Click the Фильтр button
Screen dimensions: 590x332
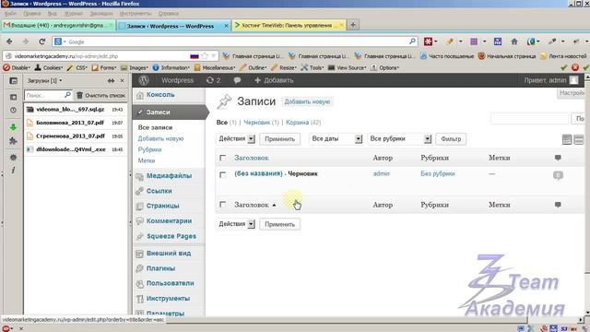(x=451, y=139)
